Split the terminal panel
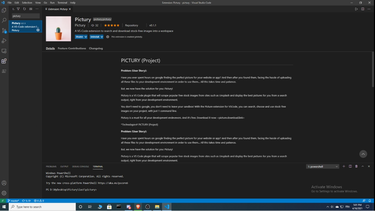375x211 pixels. point(350,166)
